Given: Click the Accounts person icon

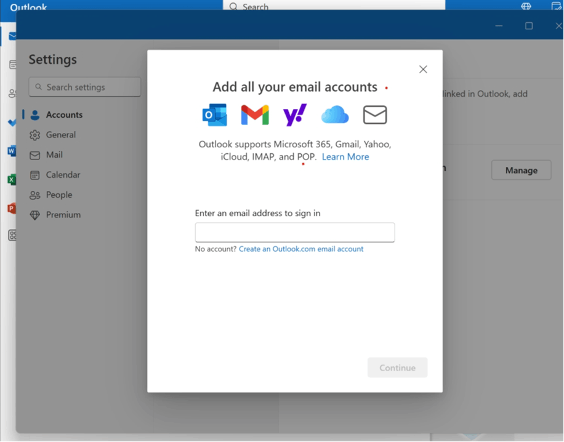Looking at the screenshot, I should tap(35, 115).
